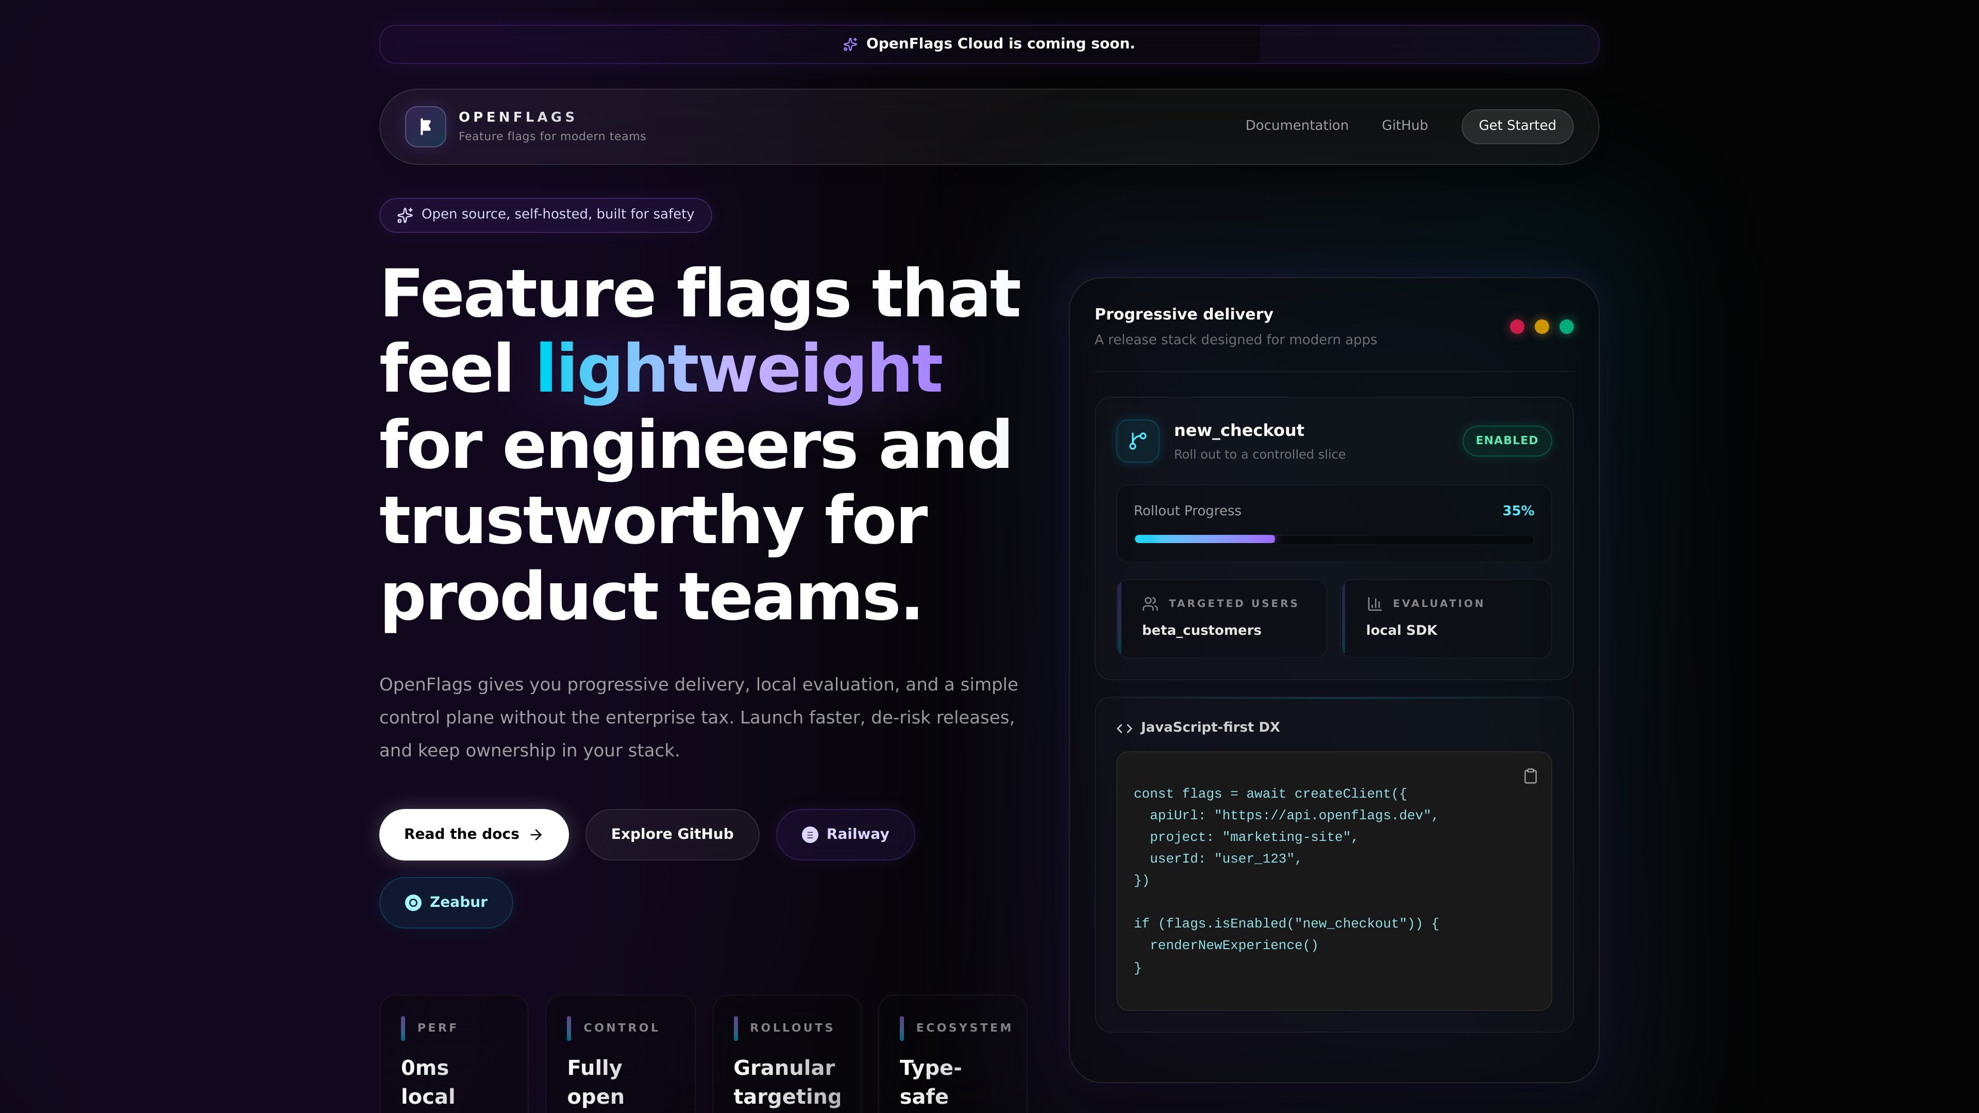Click the Zeabur logo icon
Image resolution: width=1979 pixels, height=1113 pixels.
(x=413, y=903)
